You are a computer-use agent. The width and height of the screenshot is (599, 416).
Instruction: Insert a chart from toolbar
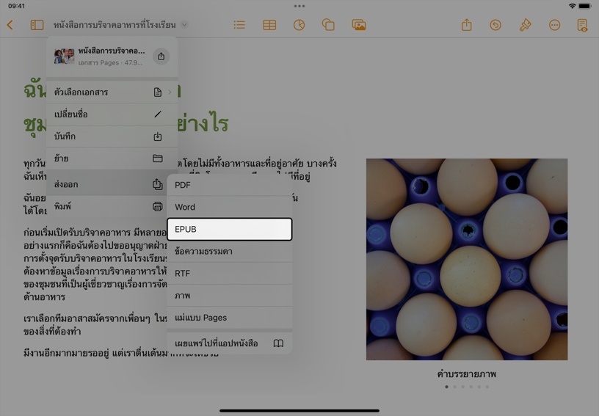(x=299, y=25)
